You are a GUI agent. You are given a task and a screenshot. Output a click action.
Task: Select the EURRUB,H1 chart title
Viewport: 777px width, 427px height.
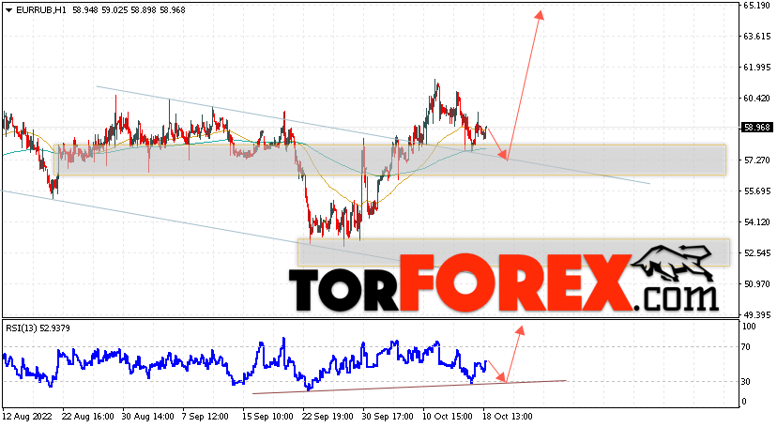pyautogui.click(x=41, y=10)
